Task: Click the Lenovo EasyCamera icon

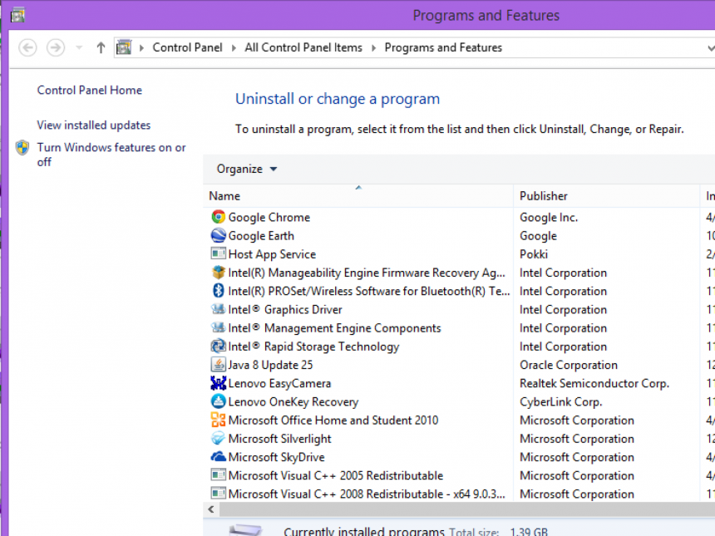Action: pos(219,383)
